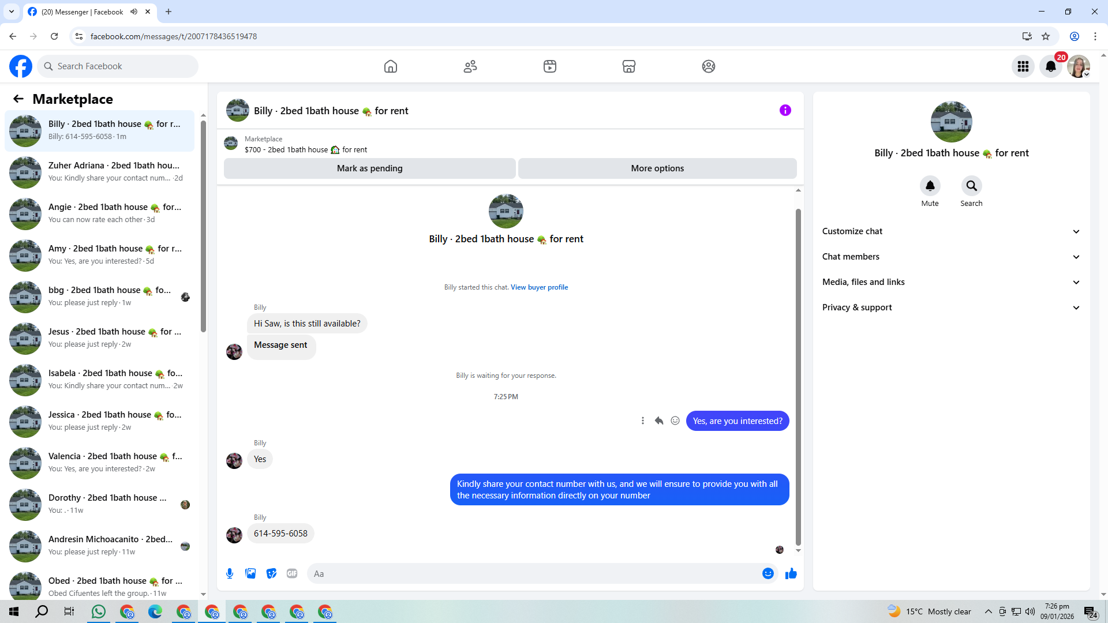React to 'Yes, are you interested?' message
The width and height of the screenshot is (1108, 623).
click(675, 421)
